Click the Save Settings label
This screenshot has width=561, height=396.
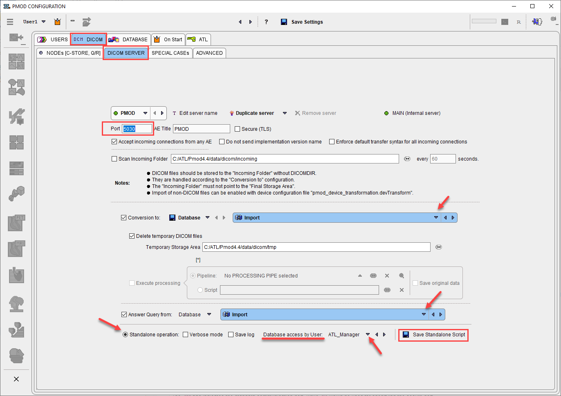307,22
